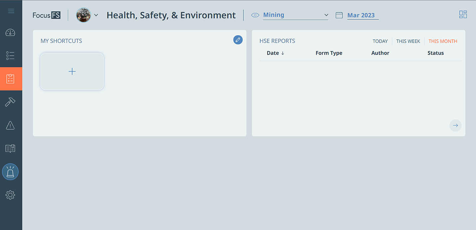Select the HSE clipboard checklist icon
This screenshot has width=476, height=230.
tap(11, 79)
